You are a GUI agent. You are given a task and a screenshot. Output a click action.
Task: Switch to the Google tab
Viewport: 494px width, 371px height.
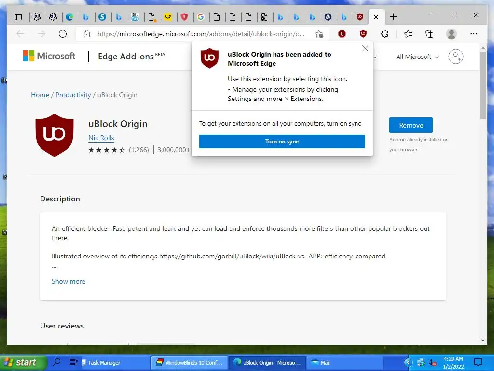tap(200, 17)
